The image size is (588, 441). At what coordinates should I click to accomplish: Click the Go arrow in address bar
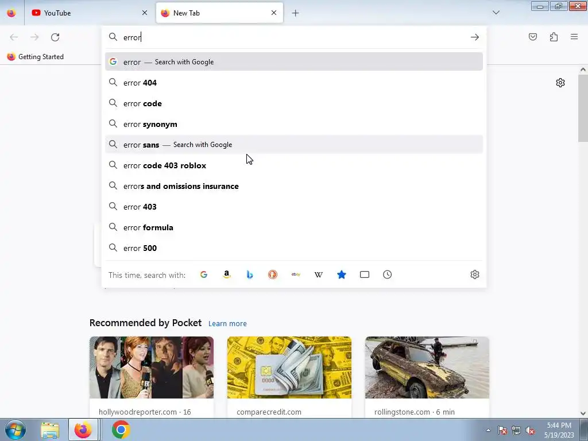[x=475, y=37]
